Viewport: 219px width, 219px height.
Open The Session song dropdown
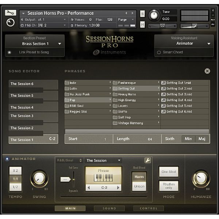103,161
